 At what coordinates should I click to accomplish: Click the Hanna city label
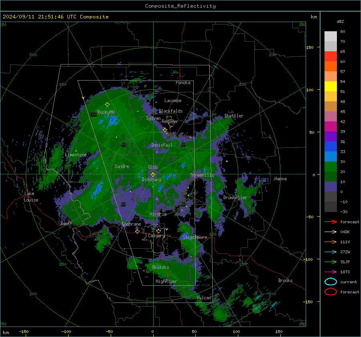pos(280,179)
